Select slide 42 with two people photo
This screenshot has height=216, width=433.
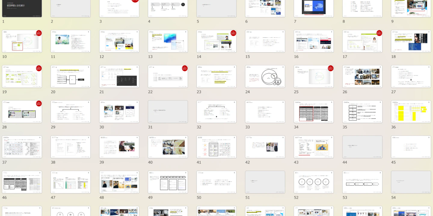(x=265, y=147)
